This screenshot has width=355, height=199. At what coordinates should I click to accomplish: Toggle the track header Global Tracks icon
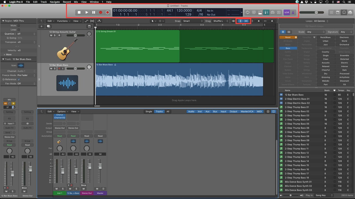click(x=89, y=26)
